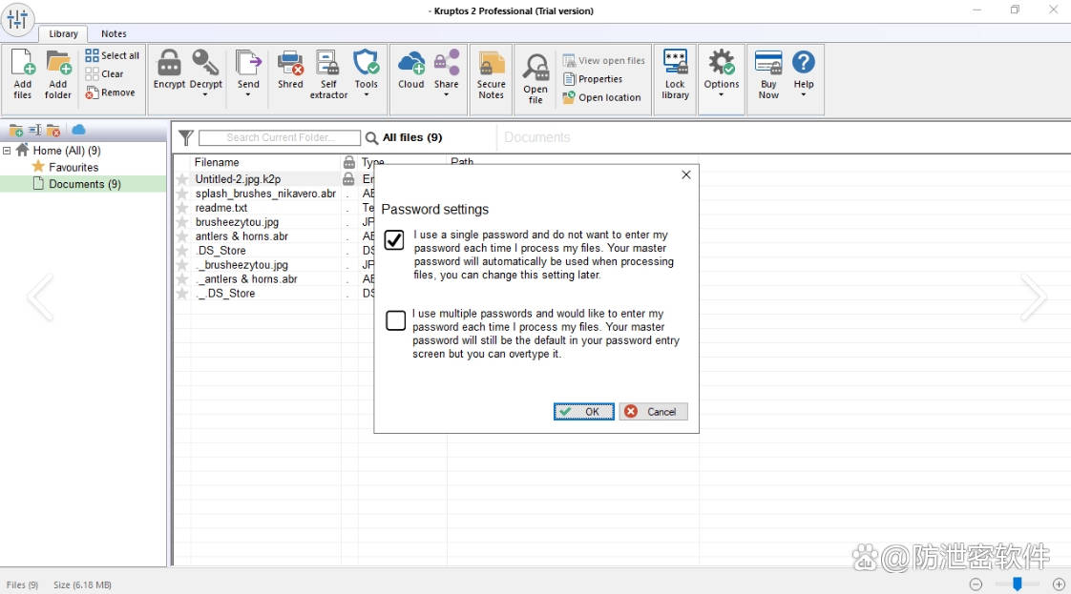
Task: Toggle favourite star for Untitled-2.jpg.k2p
Action: click(182, 179)
